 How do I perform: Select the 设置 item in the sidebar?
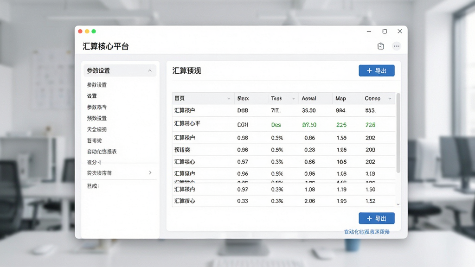coord(92,96)
